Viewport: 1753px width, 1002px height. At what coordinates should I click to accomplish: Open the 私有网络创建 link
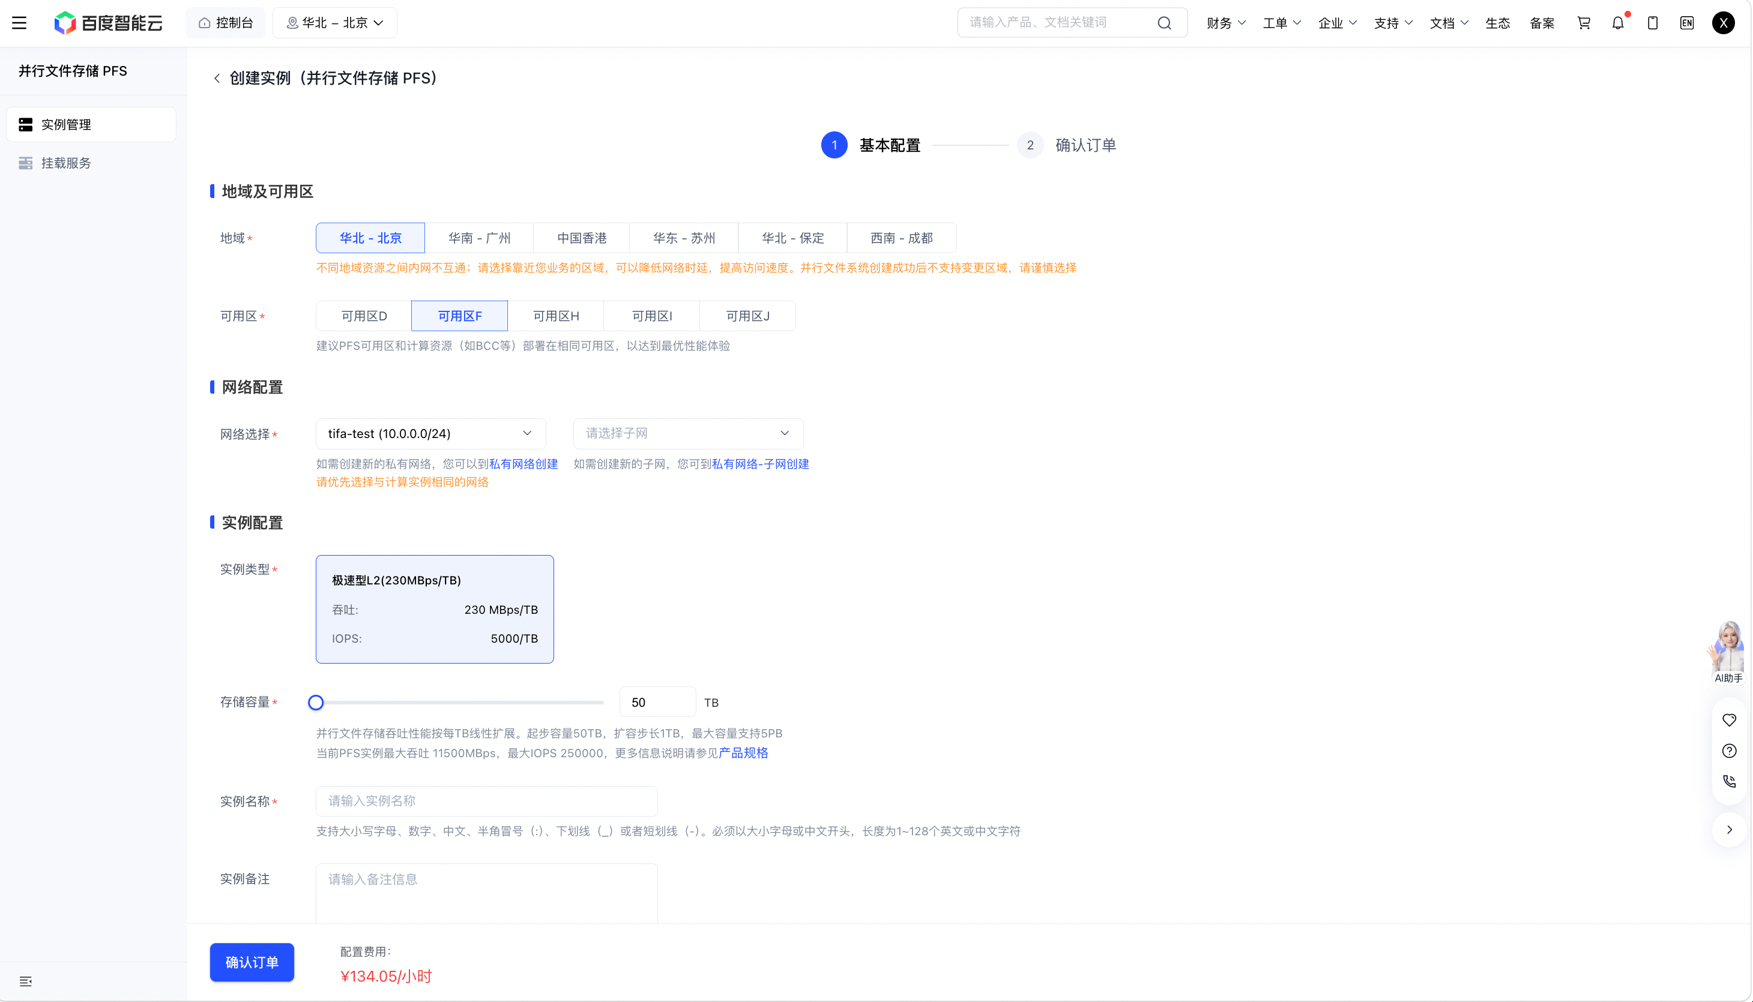point(523,464)
